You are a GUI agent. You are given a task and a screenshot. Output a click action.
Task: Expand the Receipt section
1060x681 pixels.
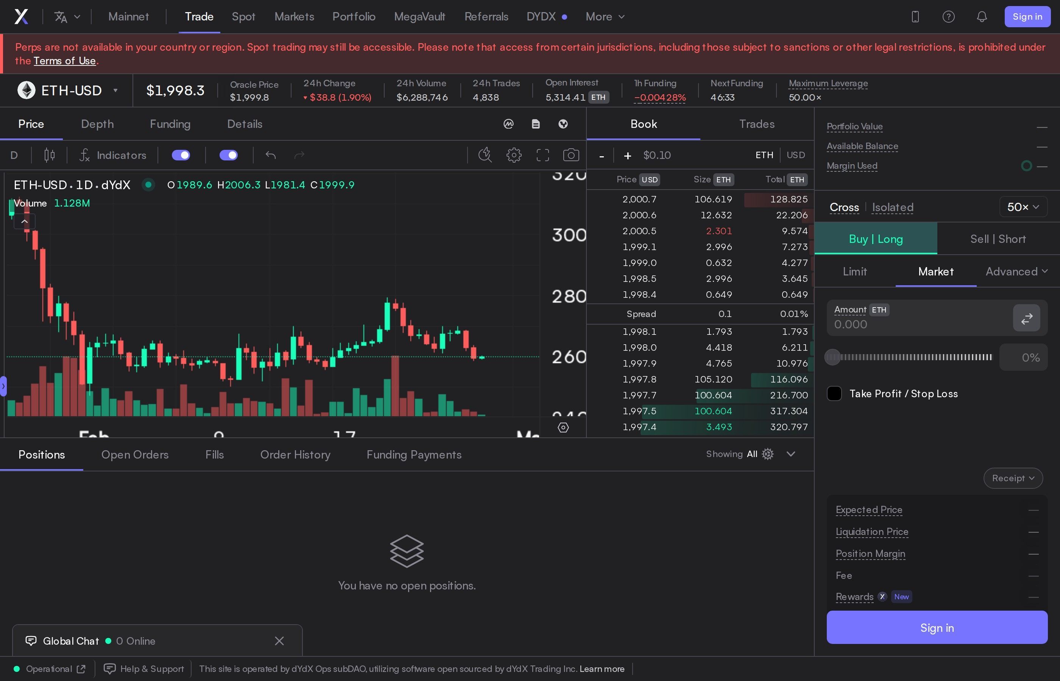(1013, 478)
